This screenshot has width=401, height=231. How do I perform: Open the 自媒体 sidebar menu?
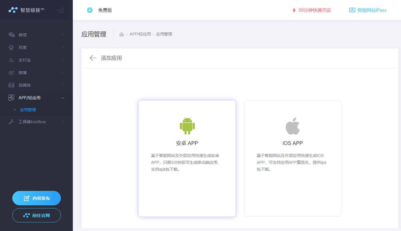click(36, 85)
